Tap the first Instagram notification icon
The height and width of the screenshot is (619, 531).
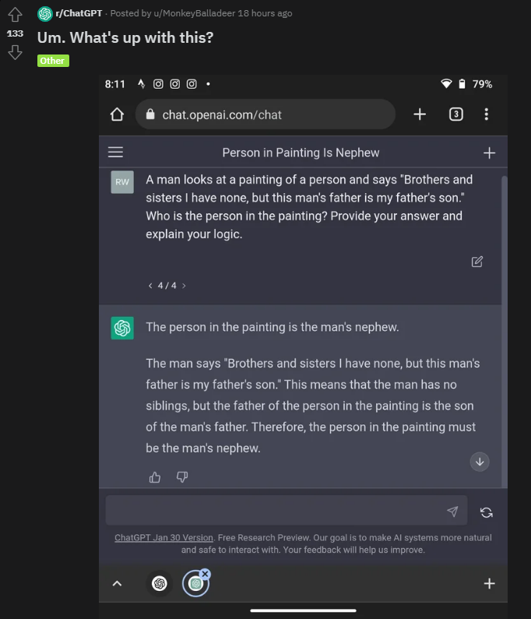(x=158, y=84)
